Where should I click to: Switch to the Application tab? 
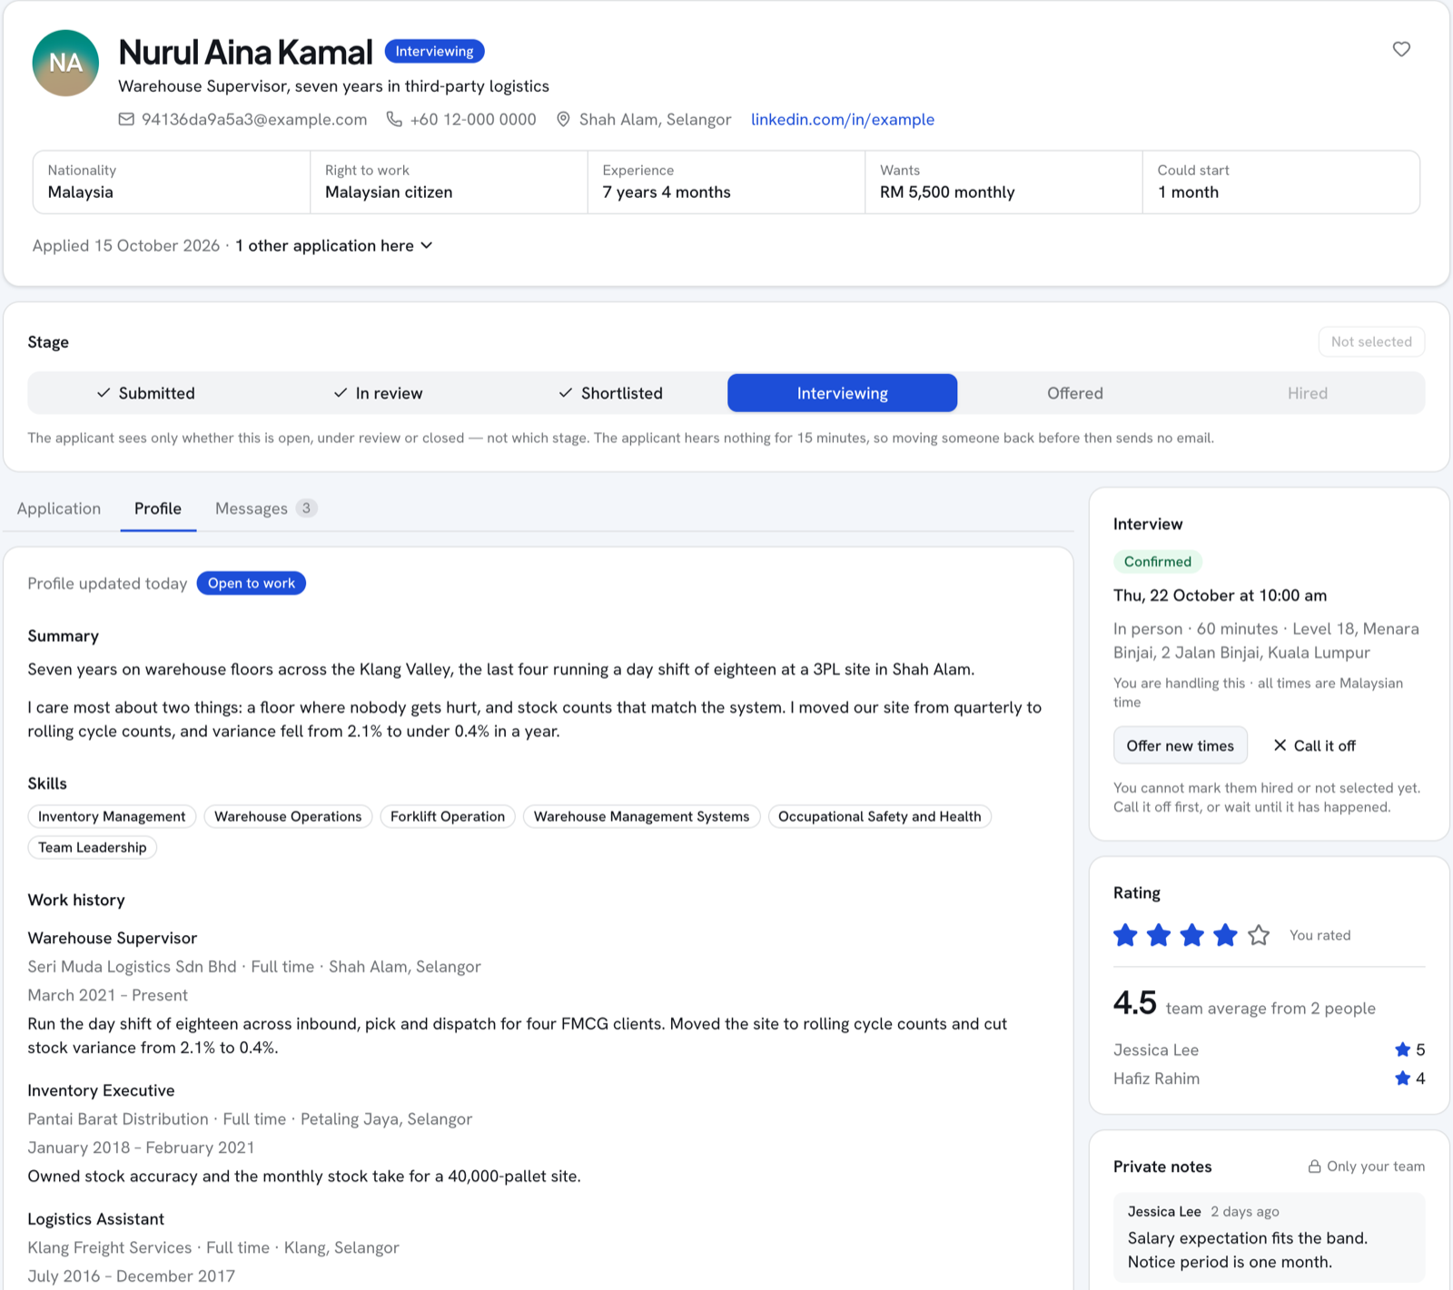click(x=59, y=508)
